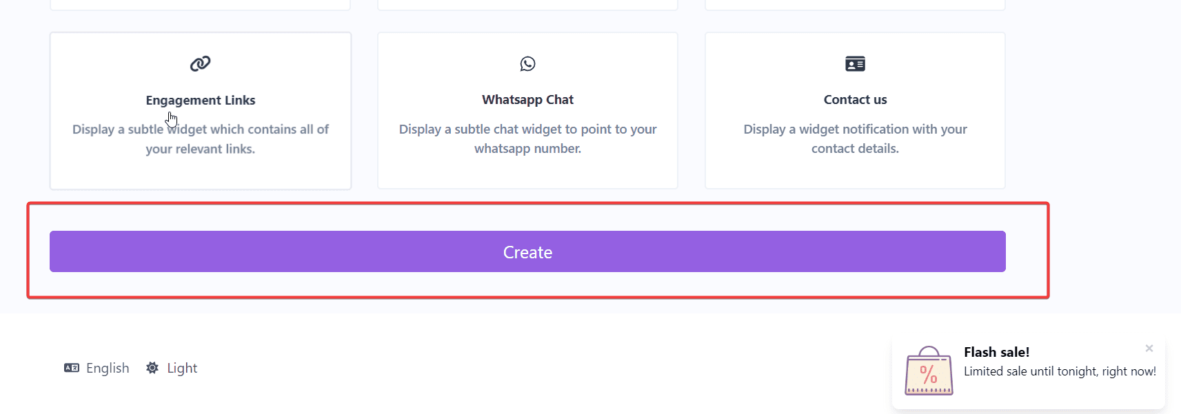The width and height of the screenshot is (1181, 414).
Task: Click the Contact us ID card icon
Action: pos(855,64)
